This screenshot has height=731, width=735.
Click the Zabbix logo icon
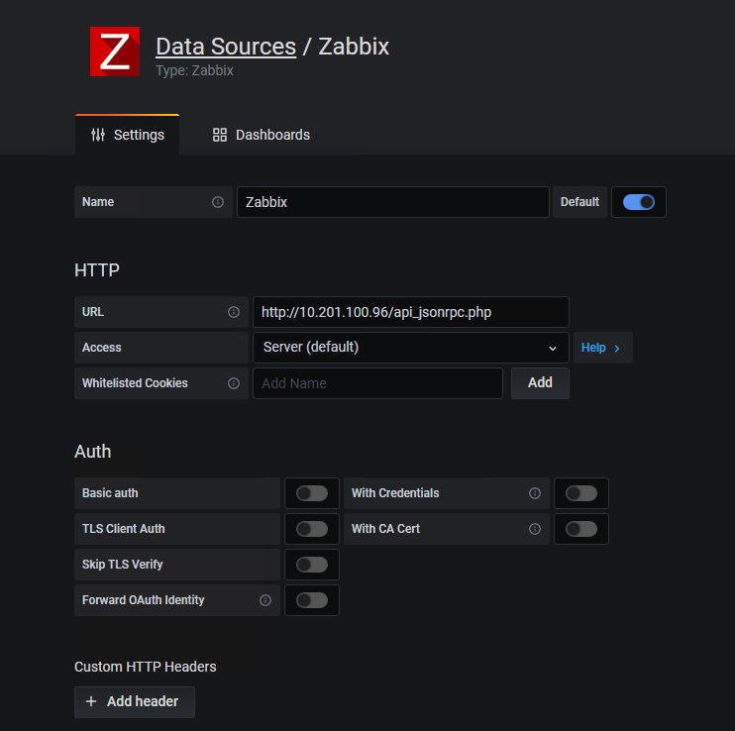point(115,52)
